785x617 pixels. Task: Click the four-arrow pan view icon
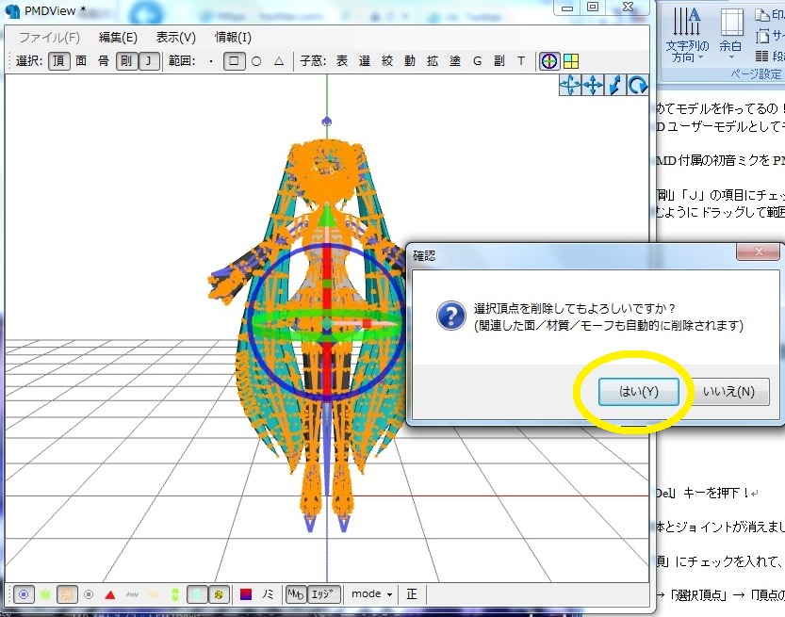click(593, 85)
